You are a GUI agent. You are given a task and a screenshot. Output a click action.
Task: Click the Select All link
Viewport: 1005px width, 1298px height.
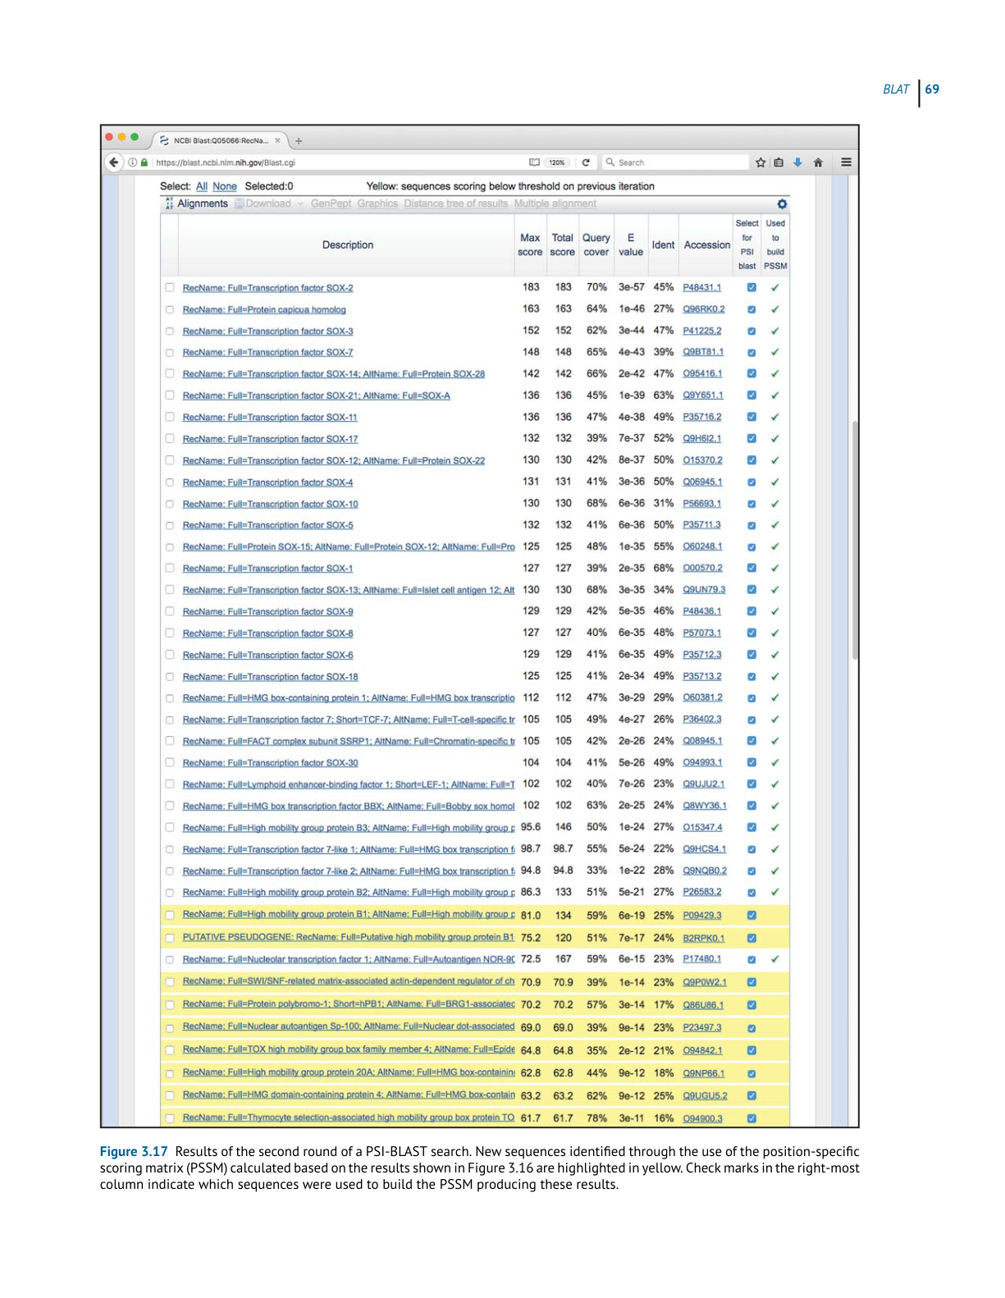[202, 186]
